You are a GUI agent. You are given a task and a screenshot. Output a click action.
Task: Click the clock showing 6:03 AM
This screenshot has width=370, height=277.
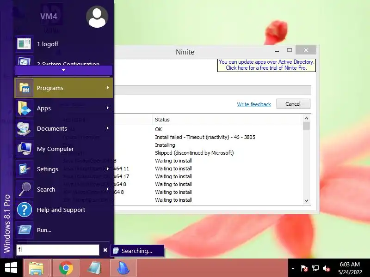point(350,265)
